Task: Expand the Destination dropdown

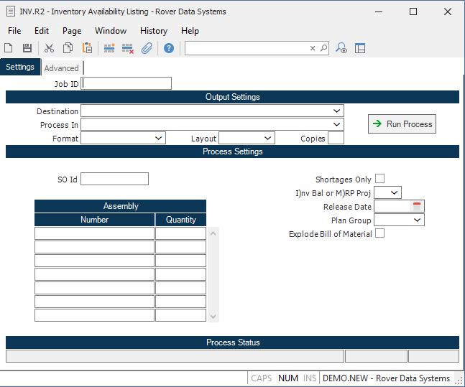Action: (x=336, y=111)
